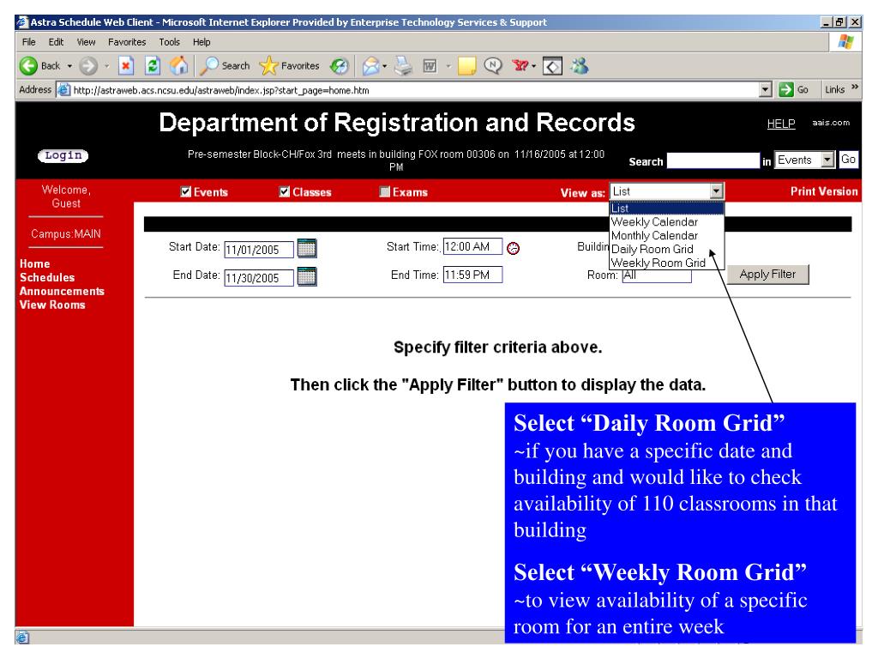
Task: Open the Tools menu
Action: [170, 42]
